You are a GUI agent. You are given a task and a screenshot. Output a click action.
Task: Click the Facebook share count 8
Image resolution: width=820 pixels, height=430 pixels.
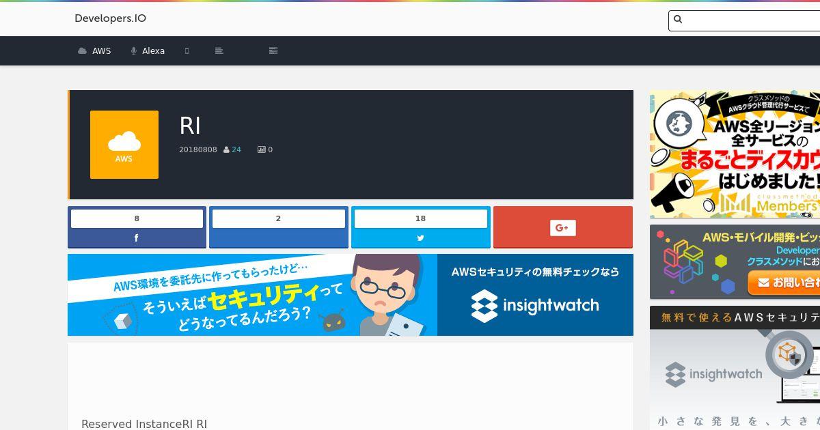(x=137, y=218)
